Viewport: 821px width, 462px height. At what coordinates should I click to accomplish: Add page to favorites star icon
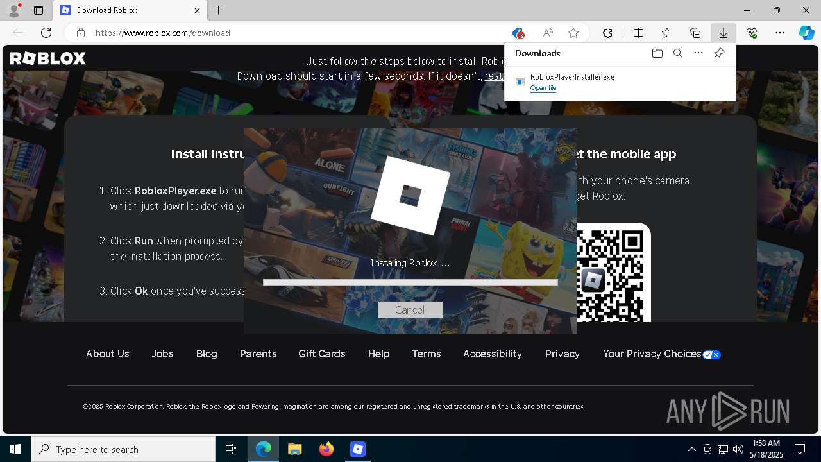point(573,33)
